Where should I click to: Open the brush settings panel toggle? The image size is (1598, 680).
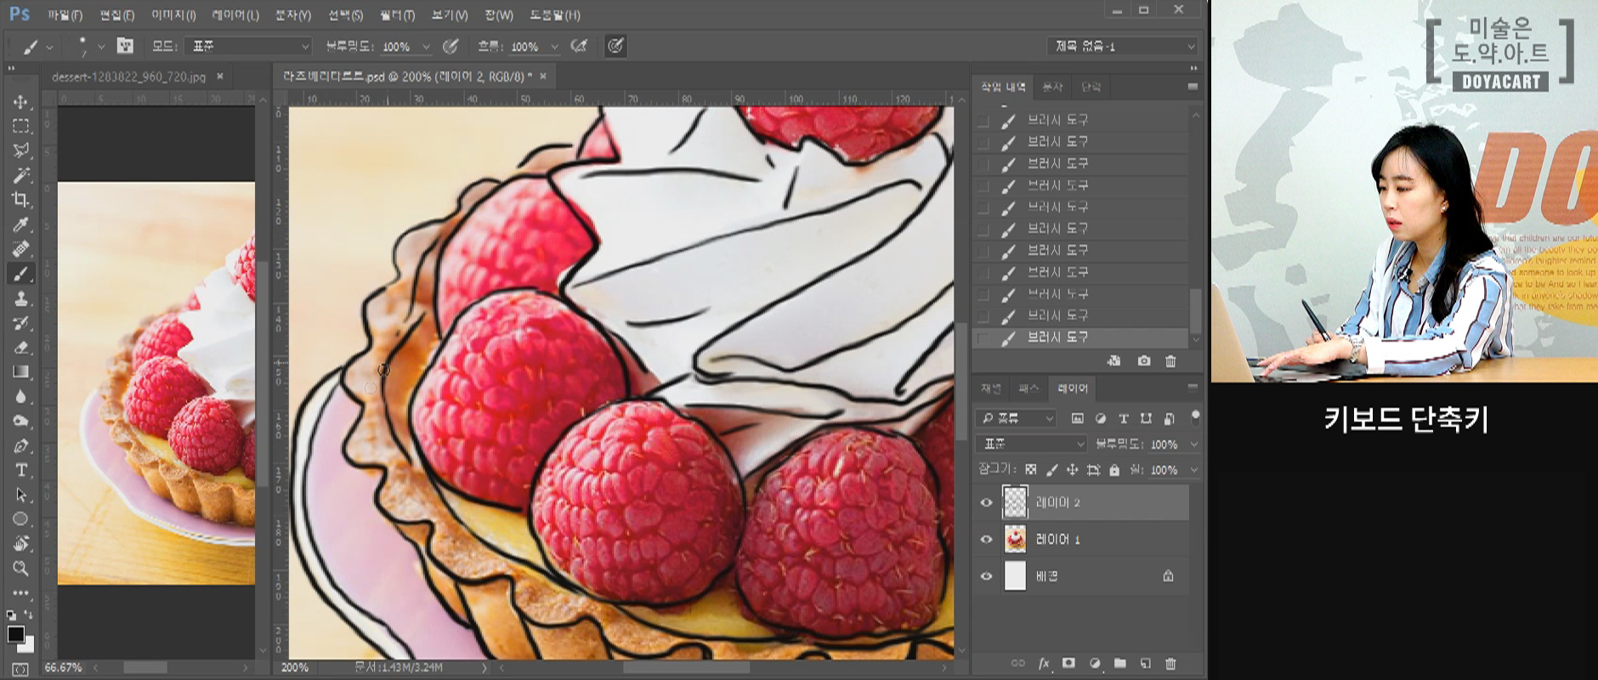click(x=125, y=46)
